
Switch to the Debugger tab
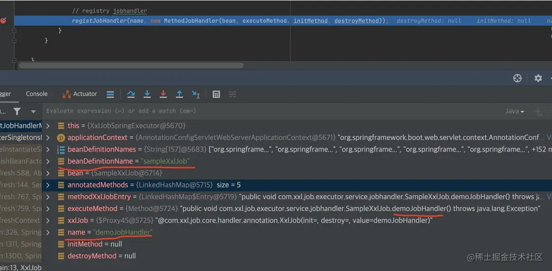click(x=6, y=94)
